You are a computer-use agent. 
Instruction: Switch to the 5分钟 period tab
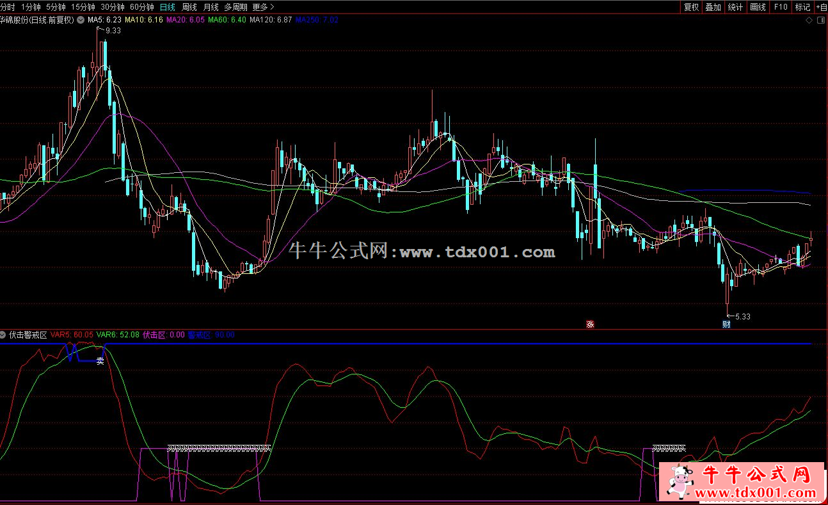click(x=56, y=7)
